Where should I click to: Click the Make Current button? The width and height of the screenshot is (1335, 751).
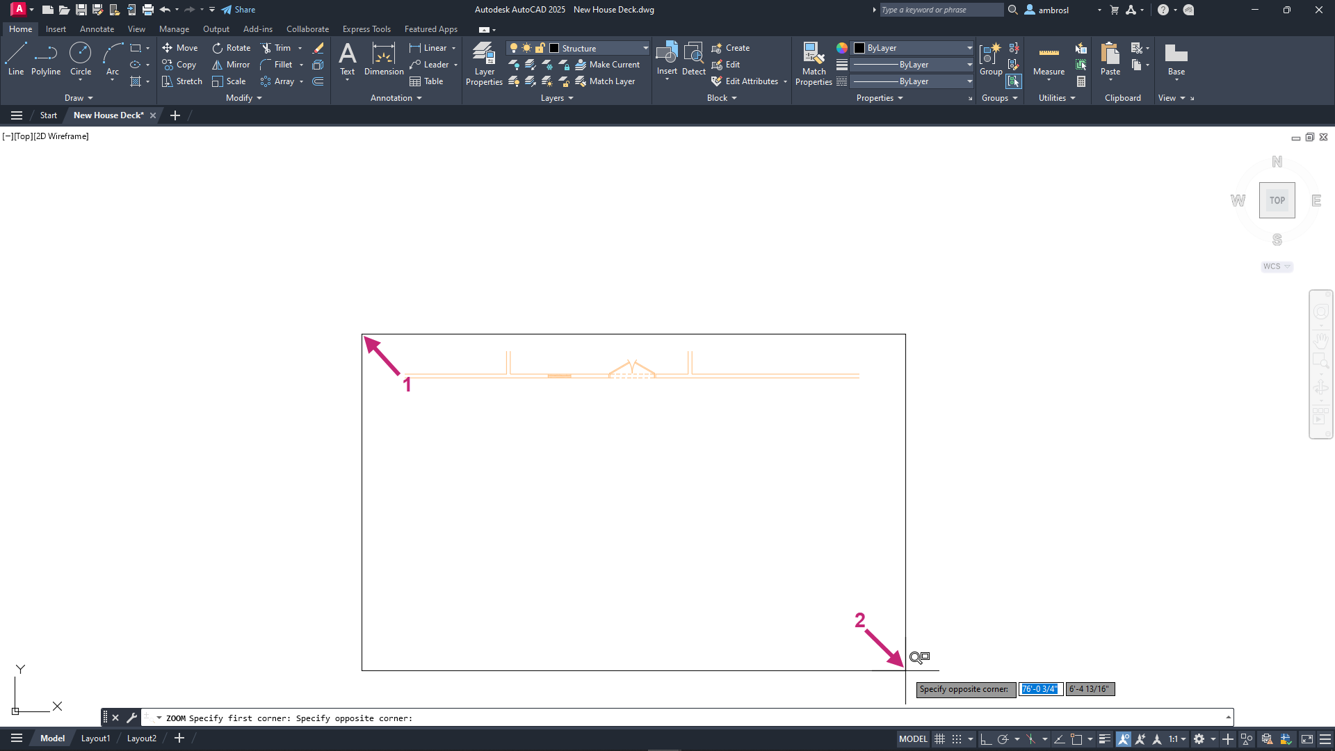pos(608,65)
